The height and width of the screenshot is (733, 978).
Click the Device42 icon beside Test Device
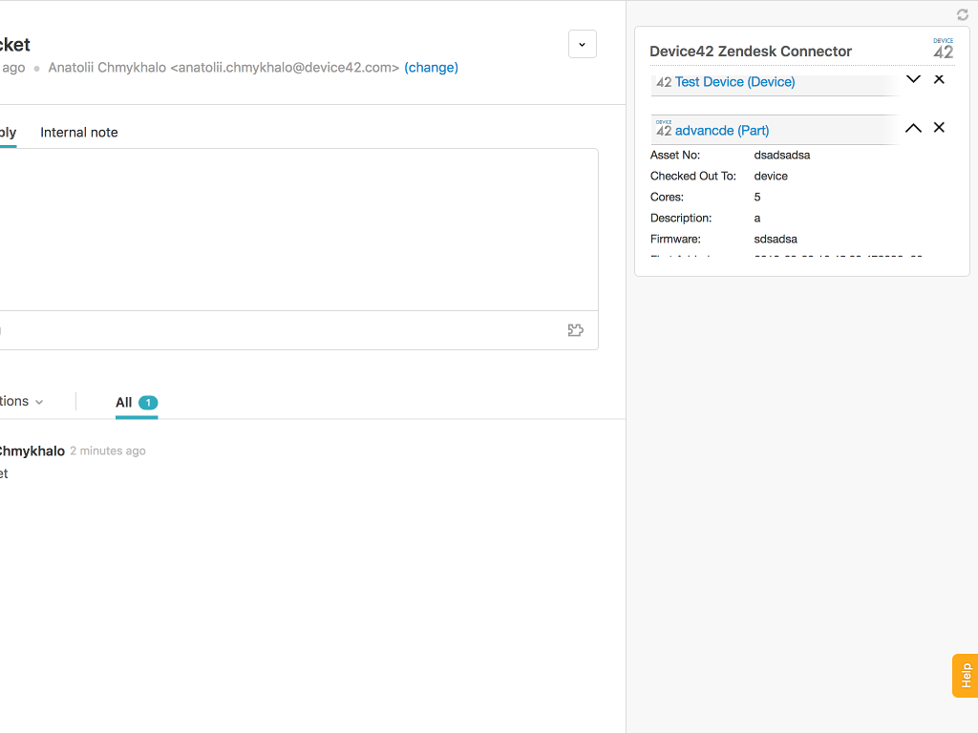(664, 82)
